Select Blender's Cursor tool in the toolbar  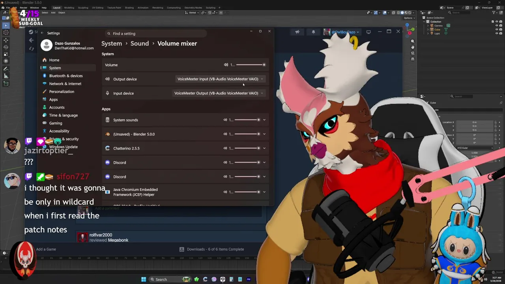[6, 32]
